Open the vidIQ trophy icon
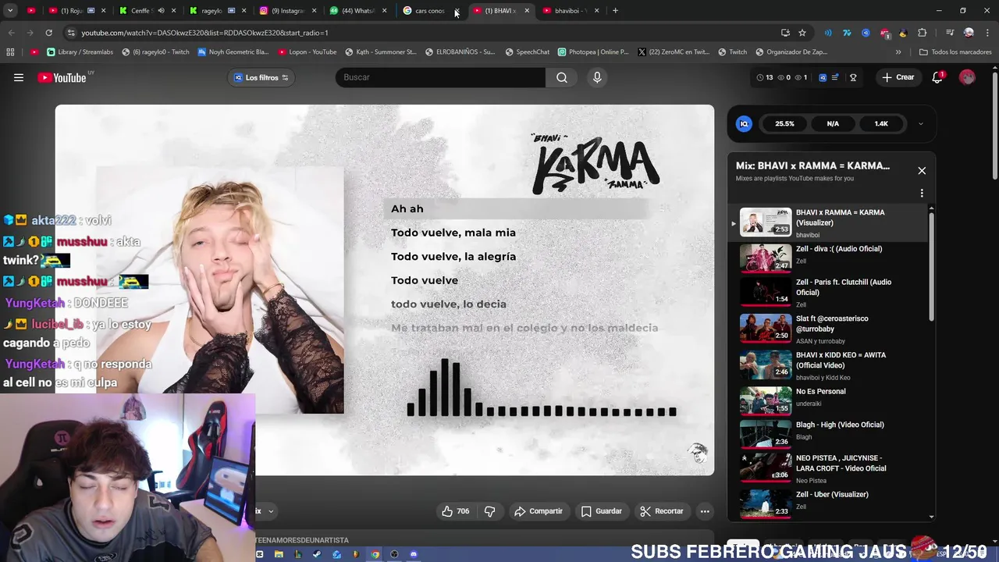This screenshot has height=562, width=999. (x=853, y=77)
